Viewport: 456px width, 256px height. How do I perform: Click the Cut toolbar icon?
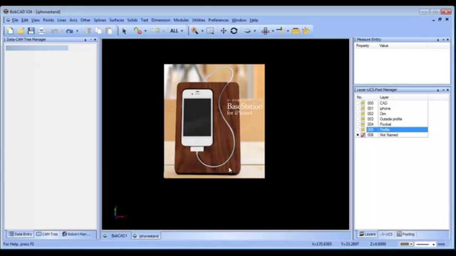88,31
